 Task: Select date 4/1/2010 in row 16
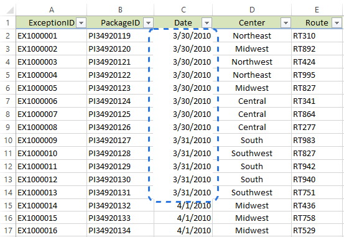[x=183, y=218]
